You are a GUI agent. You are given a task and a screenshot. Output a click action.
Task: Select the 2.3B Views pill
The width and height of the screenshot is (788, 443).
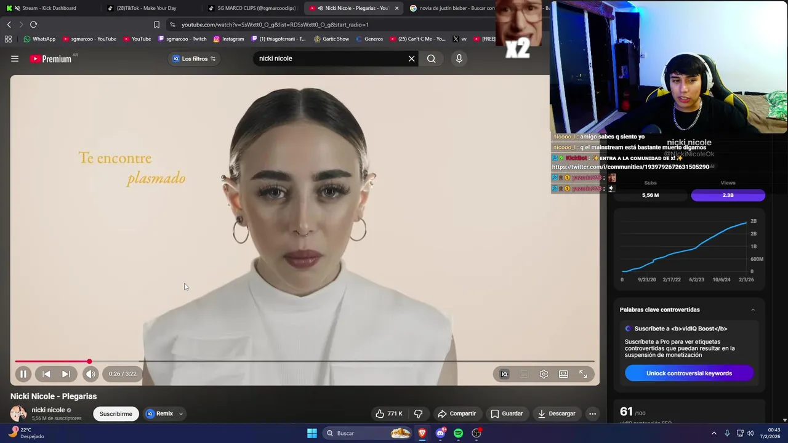[x=728, y=195]
